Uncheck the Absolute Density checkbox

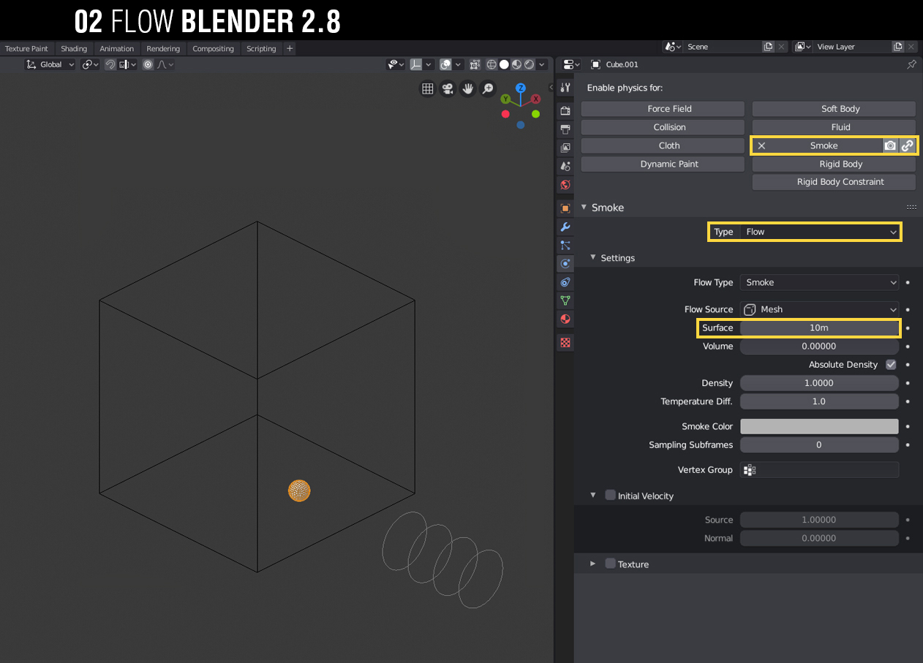point(891,364)
